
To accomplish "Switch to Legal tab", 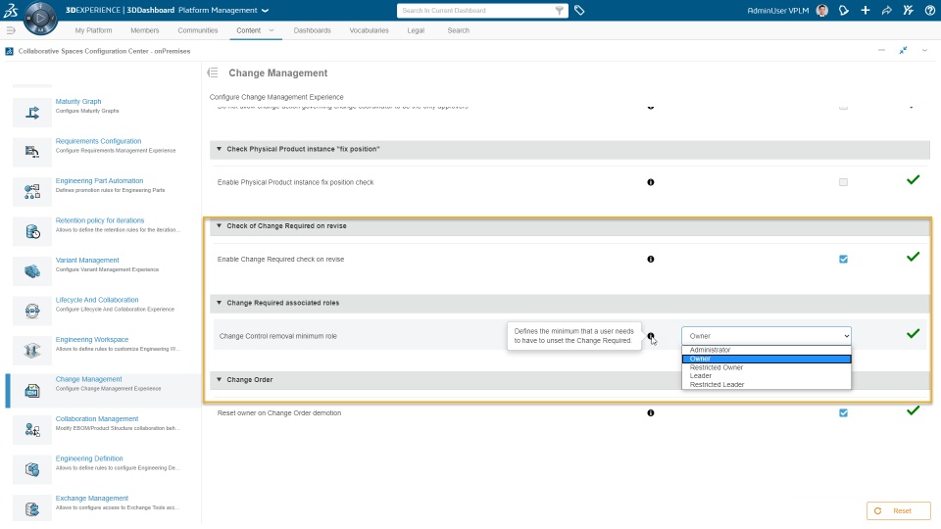I will click(x=416, y=30).
